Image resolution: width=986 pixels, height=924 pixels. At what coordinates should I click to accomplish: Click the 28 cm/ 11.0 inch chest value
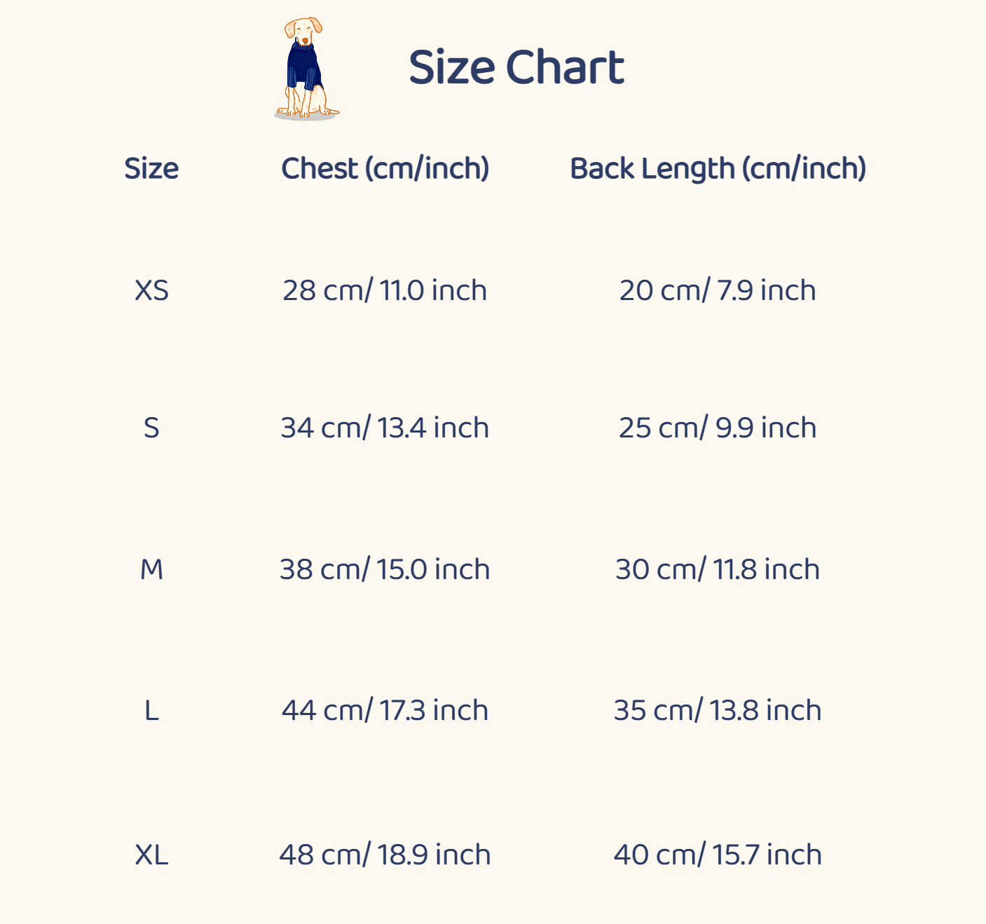[385, 290]
